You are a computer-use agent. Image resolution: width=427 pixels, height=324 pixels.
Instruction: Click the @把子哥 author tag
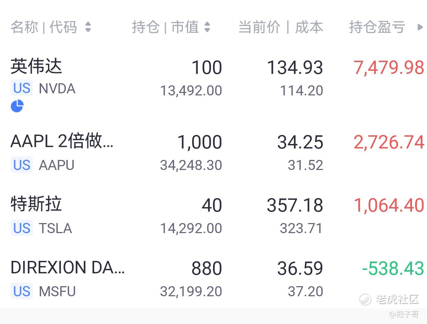(404, 315)
